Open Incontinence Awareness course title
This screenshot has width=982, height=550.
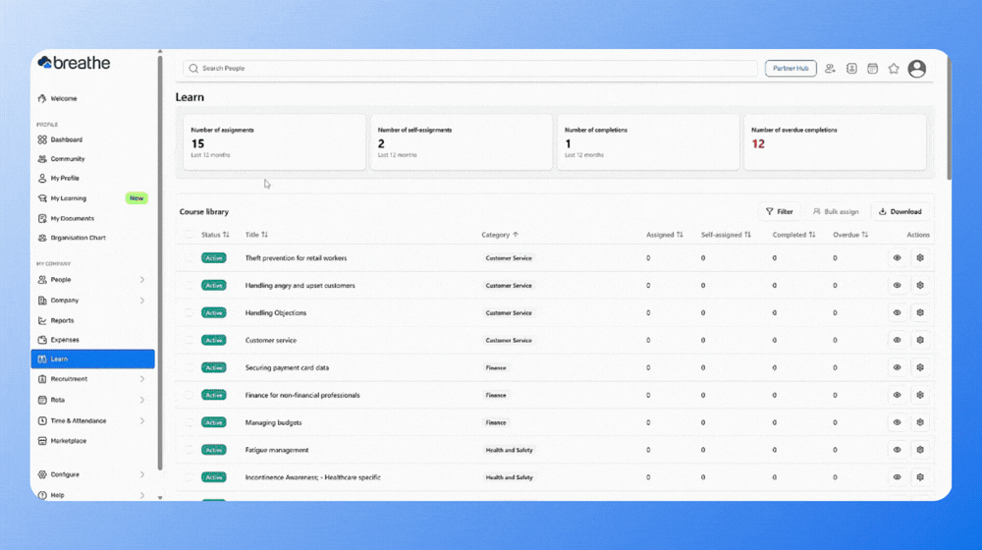[x=312, y=477]
